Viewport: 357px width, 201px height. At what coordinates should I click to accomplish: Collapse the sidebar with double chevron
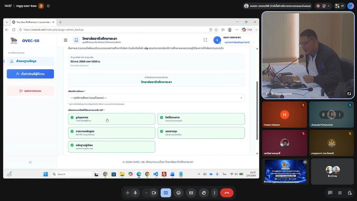30,162
